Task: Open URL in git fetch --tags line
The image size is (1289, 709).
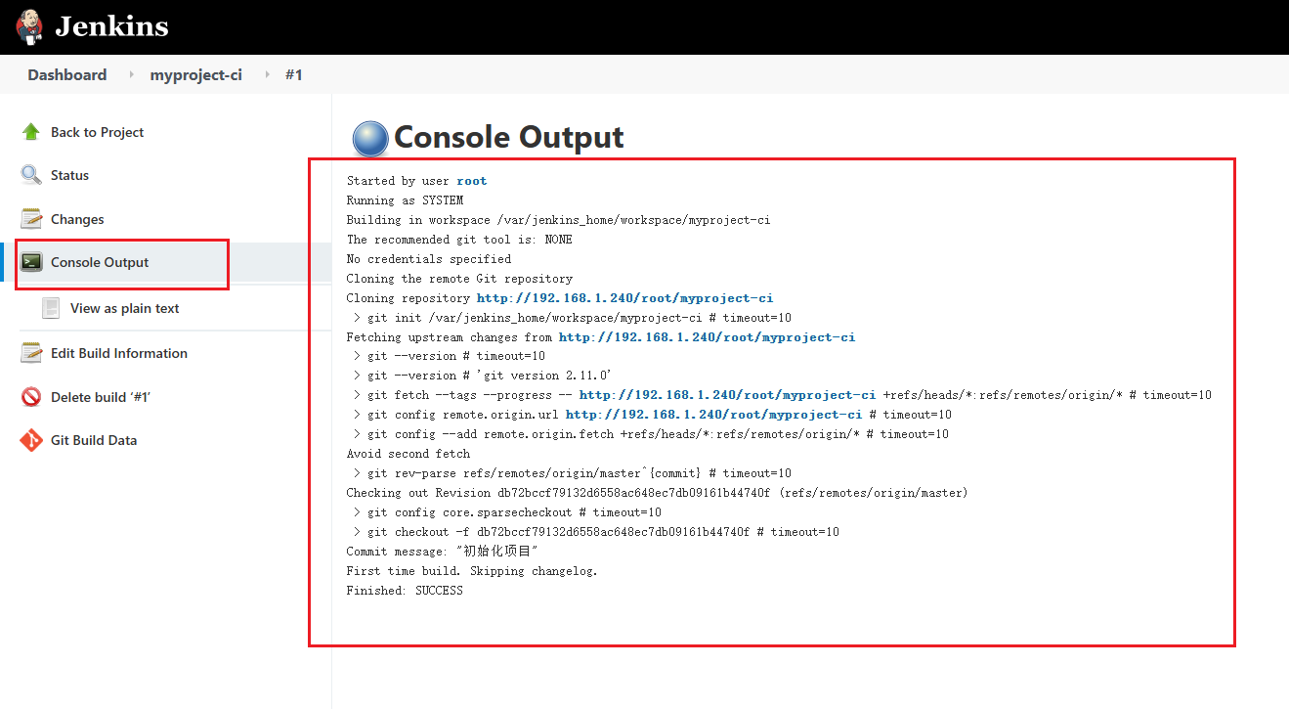Action: pyautogui.click(x=727, y=395)
